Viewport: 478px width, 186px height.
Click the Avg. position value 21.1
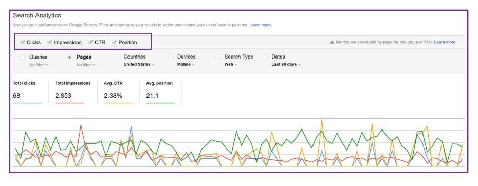coord(152,96)
